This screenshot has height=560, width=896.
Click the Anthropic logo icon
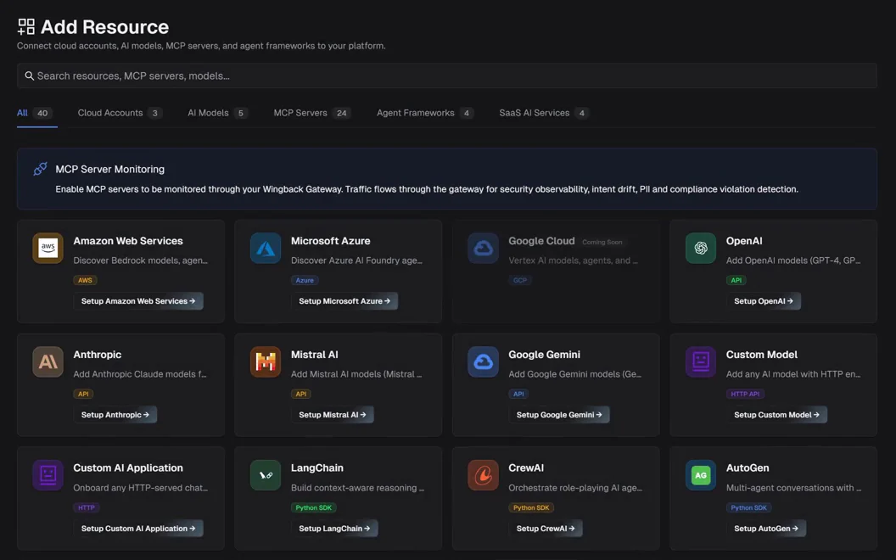pyautogui.click(x=48, y=361)
